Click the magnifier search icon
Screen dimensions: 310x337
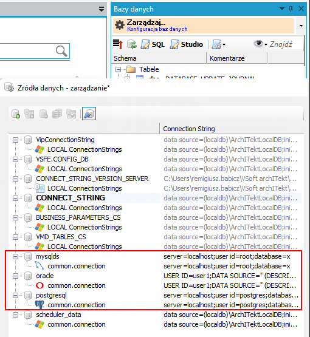click(x=61, y=51)
